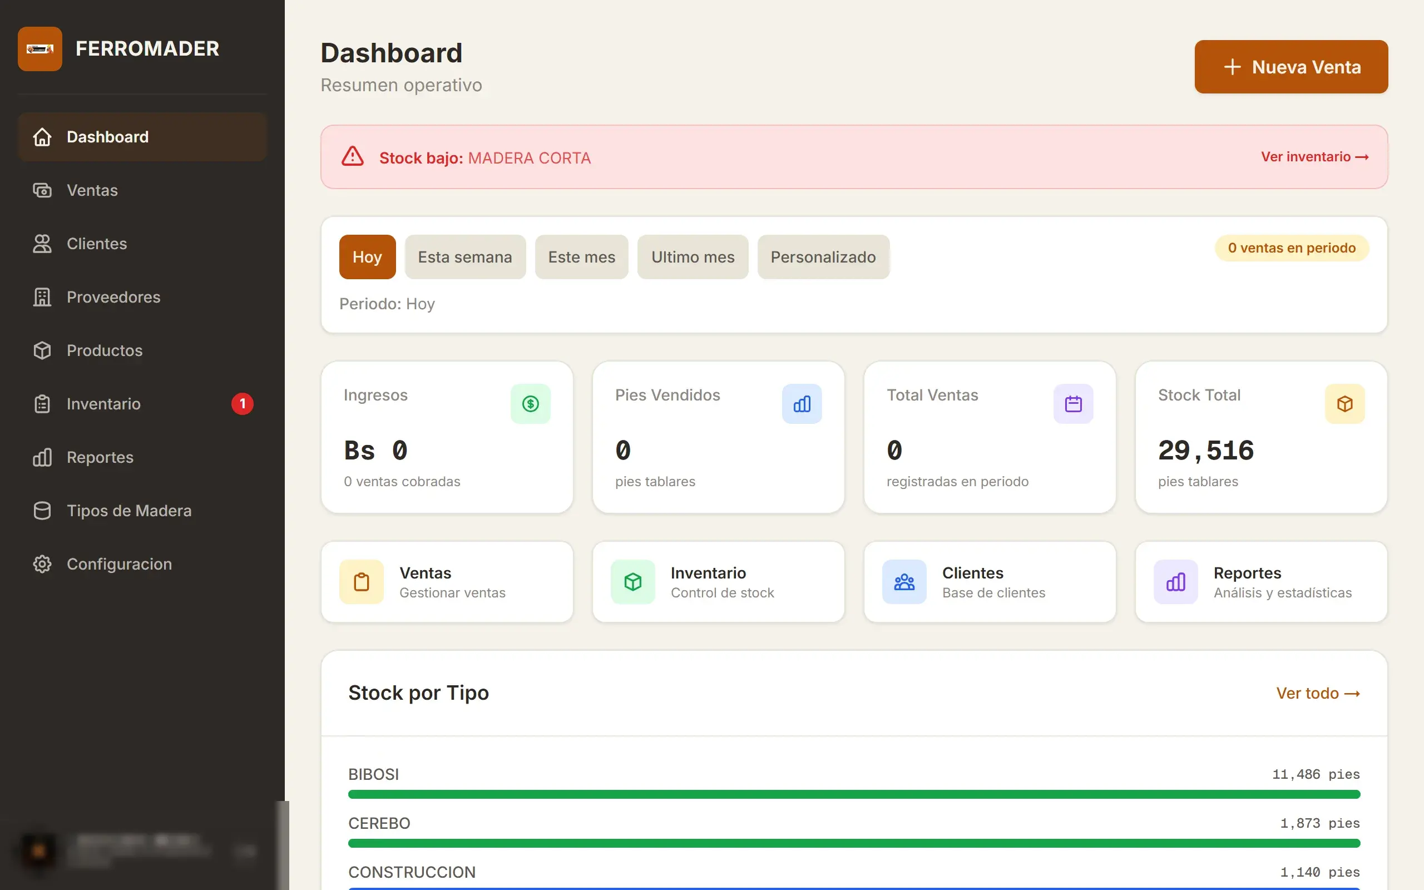Click the Periodo: Hoy text

(387, 304)
